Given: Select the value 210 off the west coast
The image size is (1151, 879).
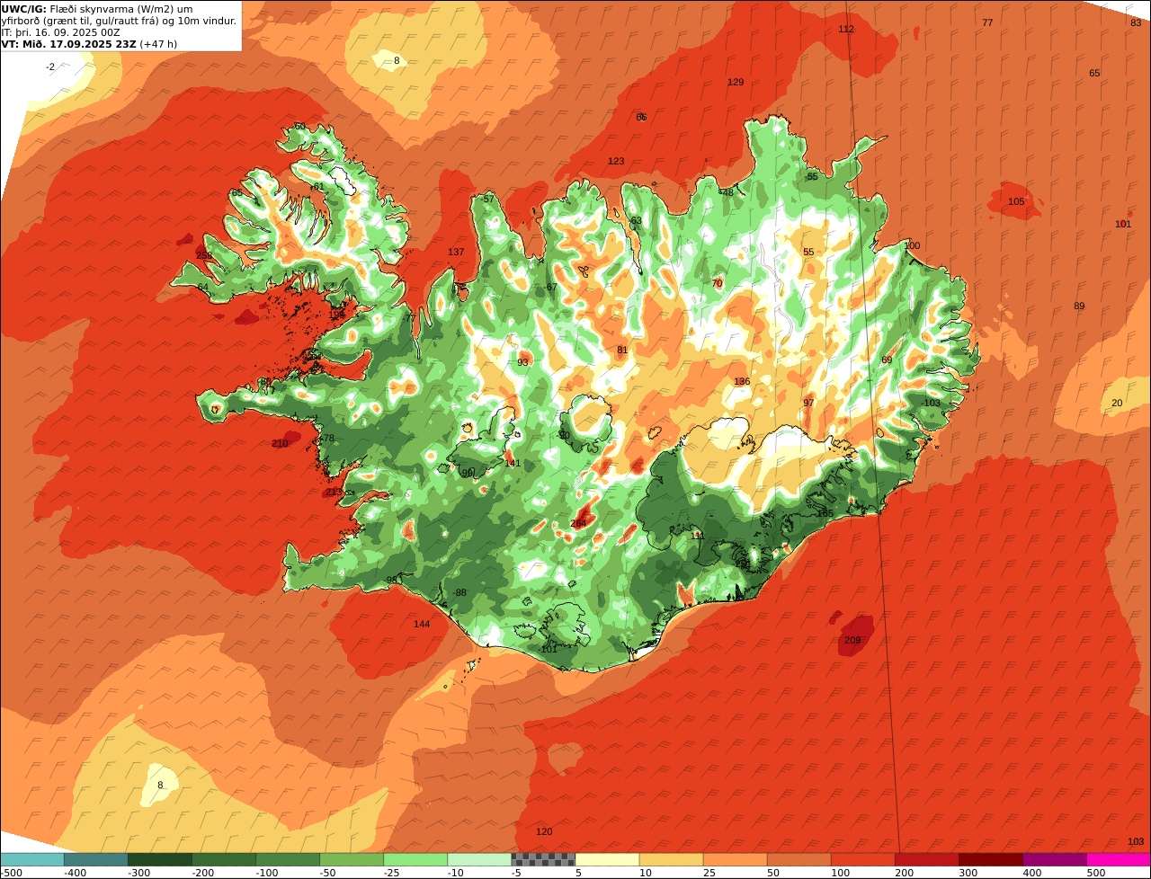Looking at the screenshot, I should click(280, 443).
